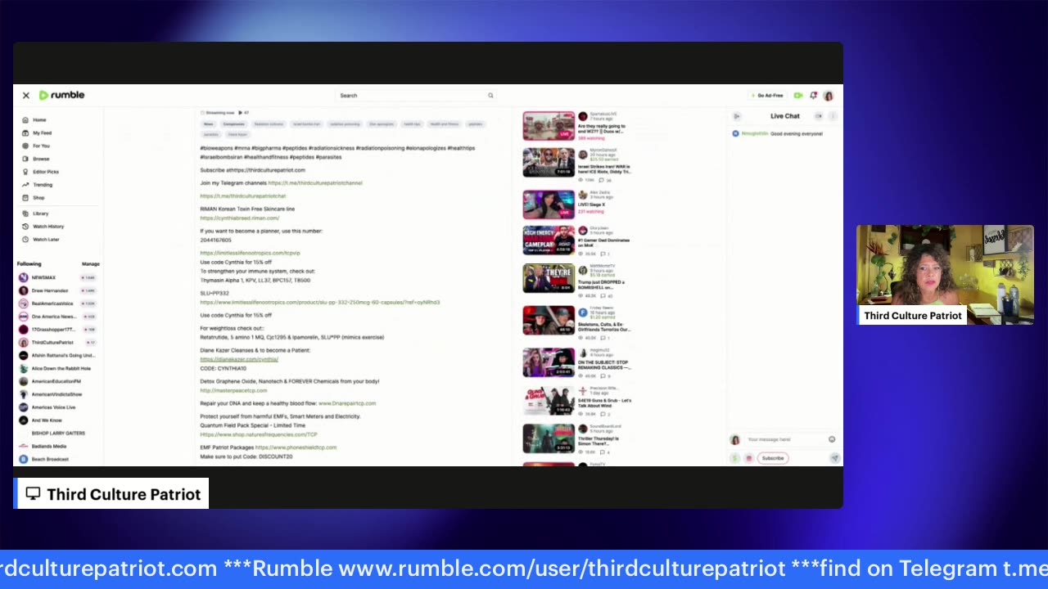Open 17Grasshopper17T channel in Following
1048x589 pixels.
coord(57,330)
